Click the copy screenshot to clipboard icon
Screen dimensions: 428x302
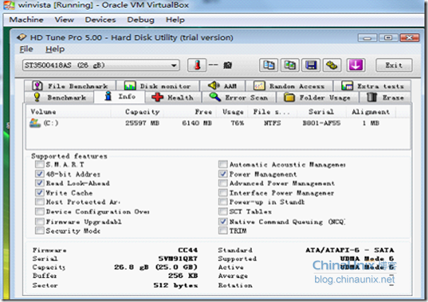pyautogui.click(x=290, y=66)
